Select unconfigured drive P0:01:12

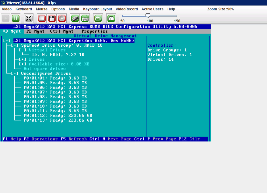[x=58, y=116]
